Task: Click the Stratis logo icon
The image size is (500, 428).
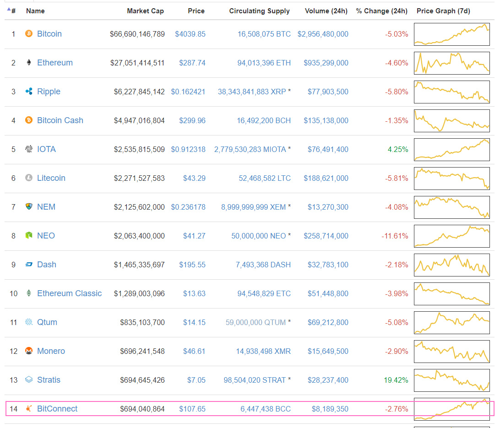Action: coord(29,380)
